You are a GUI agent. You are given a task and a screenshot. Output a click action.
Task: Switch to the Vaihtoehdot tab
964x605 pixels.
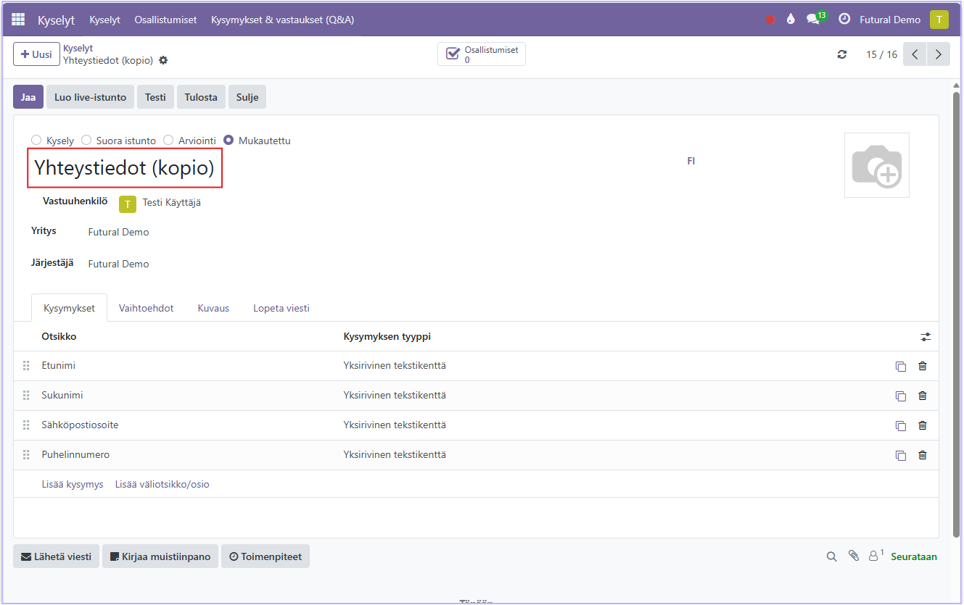tap(146, 308)
